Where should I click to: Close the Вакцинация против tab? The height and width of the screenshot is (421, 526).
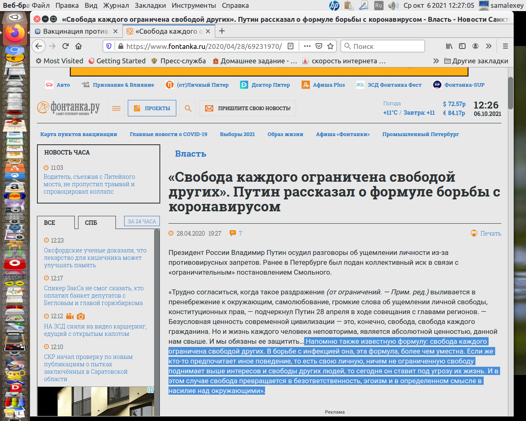(115, 31)
